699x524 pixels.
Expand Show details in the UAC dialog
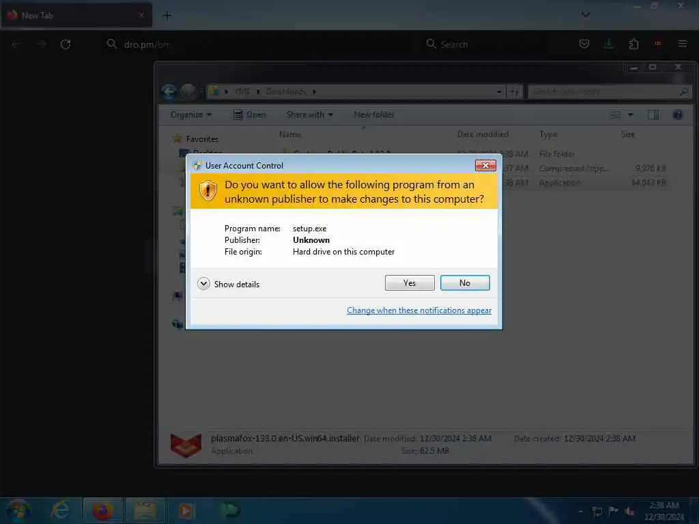click(228, 284)
